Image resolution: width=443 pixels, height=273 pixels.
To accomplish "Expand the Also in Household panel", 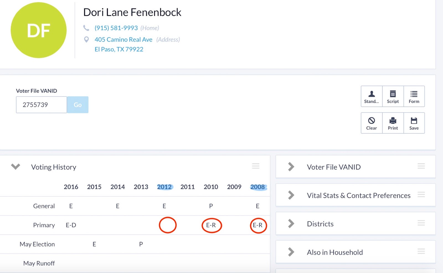I will (x=291, y=252).
